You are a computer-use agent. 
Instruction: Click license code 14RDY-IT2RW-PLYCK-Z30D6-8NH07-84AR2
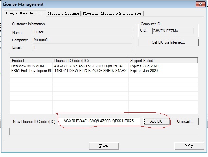coord(90,71)
